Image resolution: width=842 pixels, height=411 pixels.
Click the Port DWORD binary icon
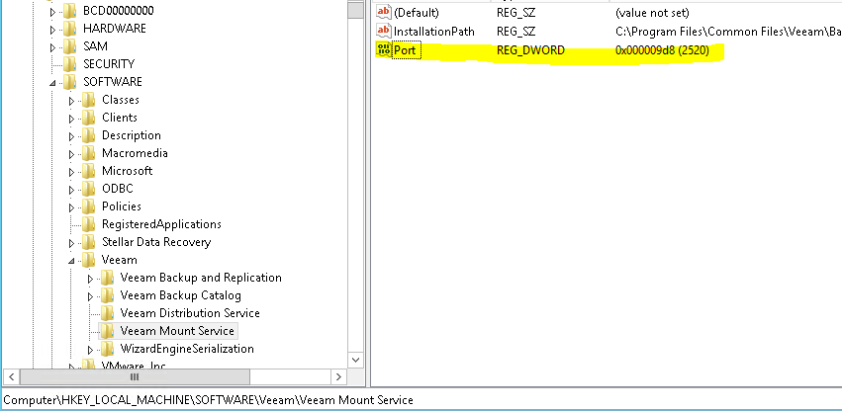pos(384,50)
